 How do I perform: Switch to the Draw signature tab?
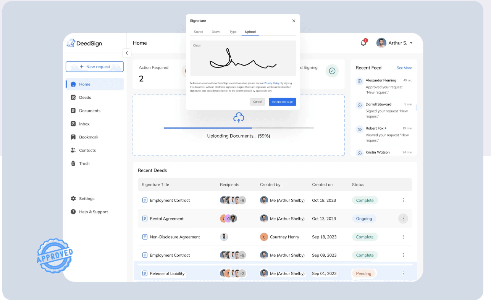216,32
